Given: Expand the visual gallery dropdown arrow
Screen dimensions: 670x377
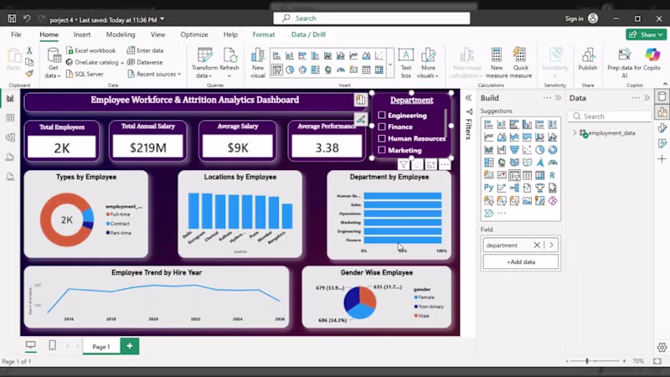Looking at the screenshot, I should [x=389, y=65].
